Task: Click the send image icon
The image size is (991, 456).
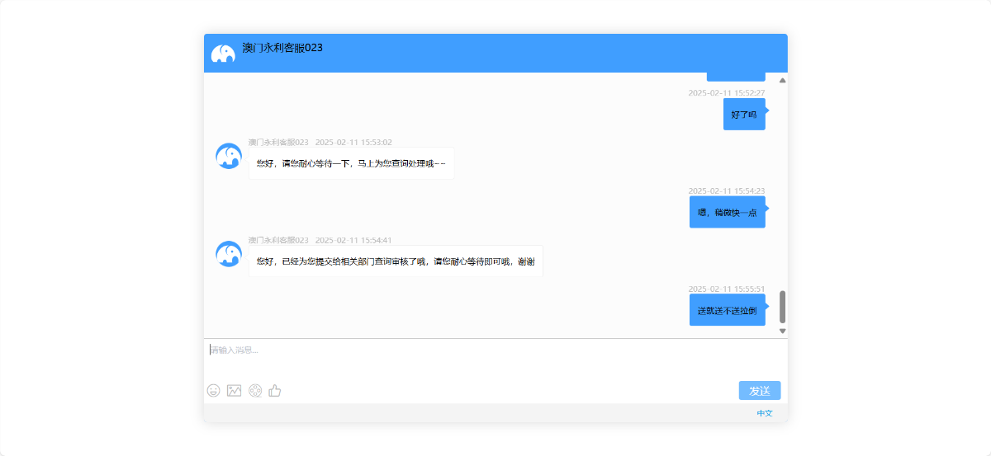Action: 234,390
